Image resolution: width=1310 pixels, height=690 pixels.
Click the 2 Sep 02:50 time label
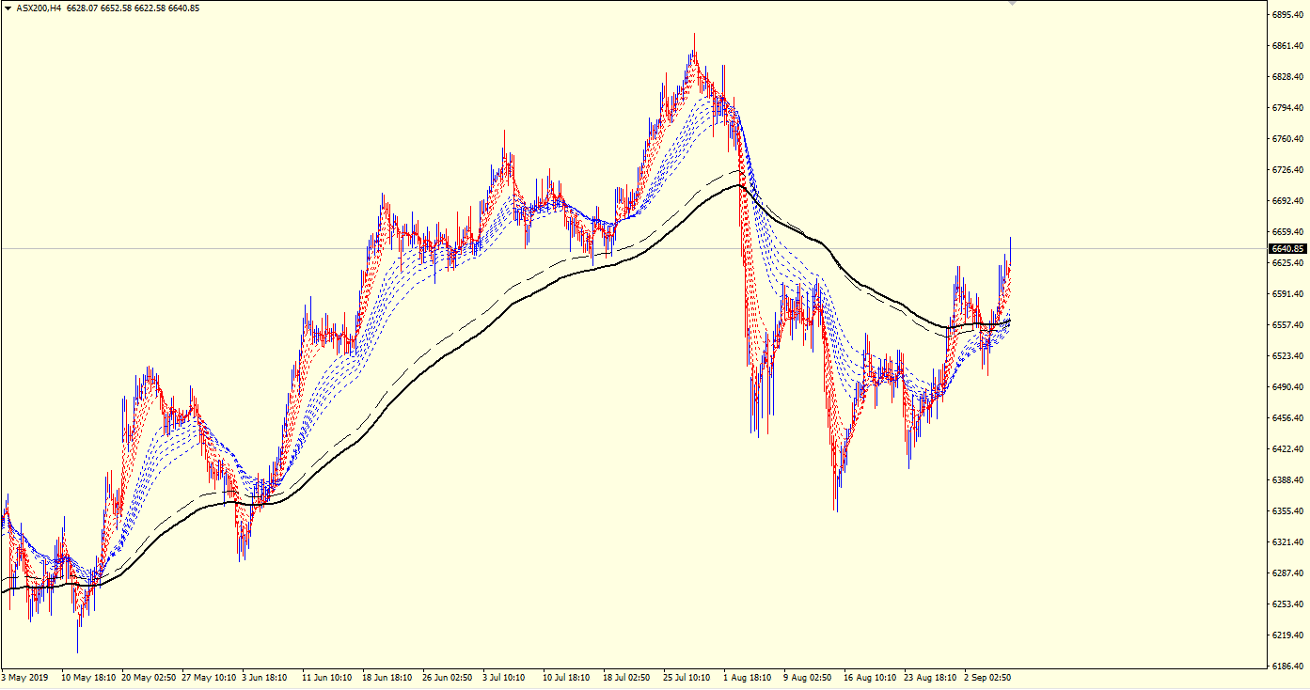tap(987, 677)
